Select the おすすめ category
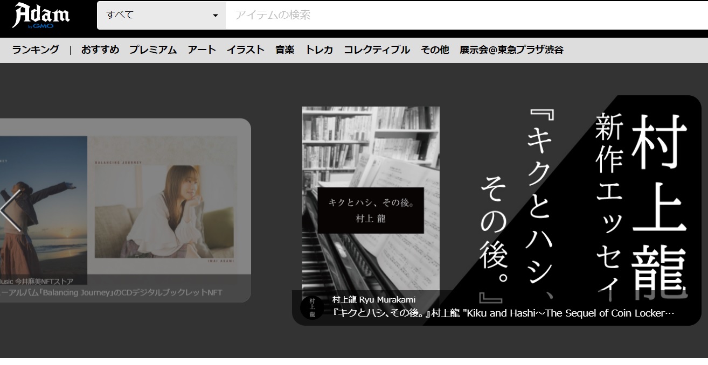The width and height of the screenshot is (708, 365). [100, 50]
